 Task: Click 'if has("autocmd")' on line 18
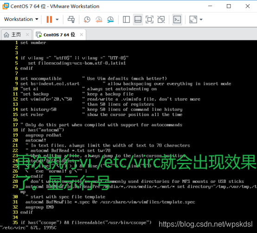[42, 130]
